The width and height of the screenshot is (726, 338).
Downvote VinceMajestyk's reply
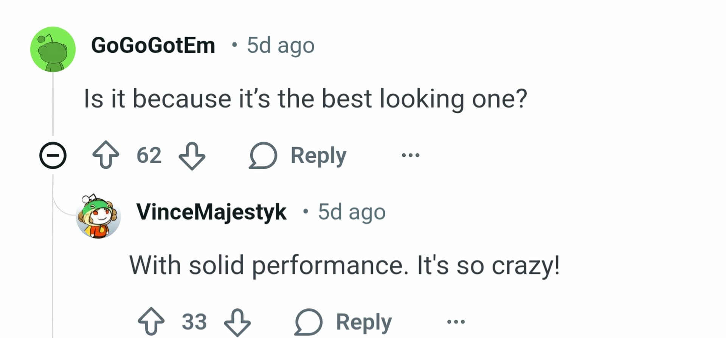tap(237, 322)
